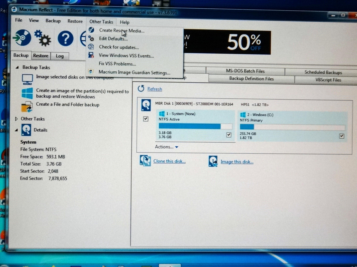This screenshot has height=267, width=357.
Task: Choose Edit Defaults menu entry
Action: click(135, 39)
